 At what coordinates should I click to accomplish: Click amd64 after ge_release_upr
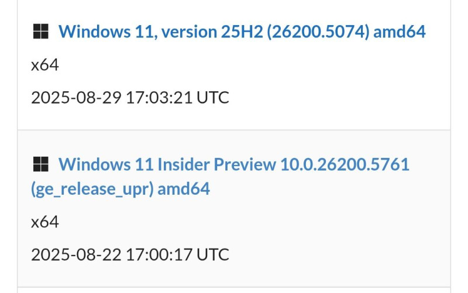point(184,189)
